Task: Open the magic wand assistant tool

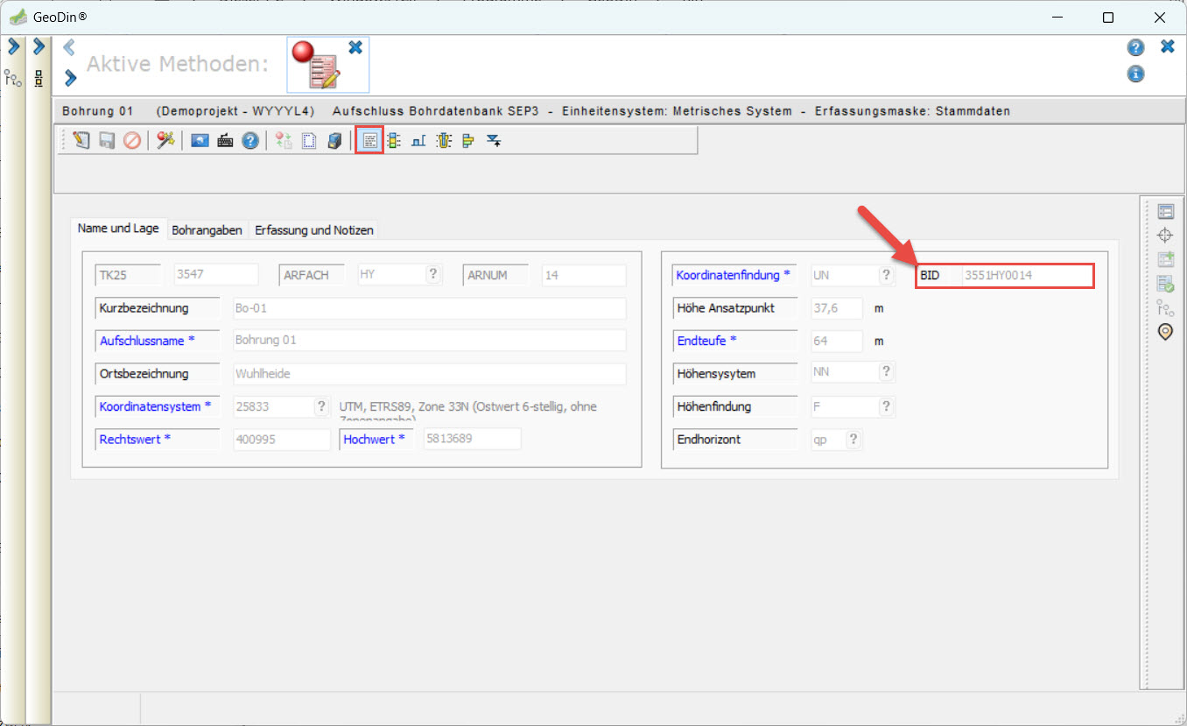Action: click(x=165, y=140)
